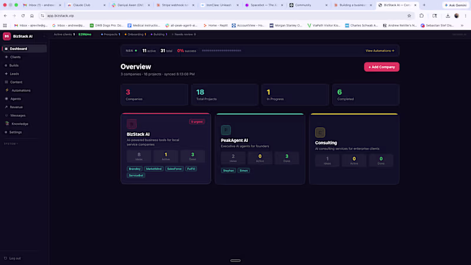Click the Brandley project tag

pos(135,169)
